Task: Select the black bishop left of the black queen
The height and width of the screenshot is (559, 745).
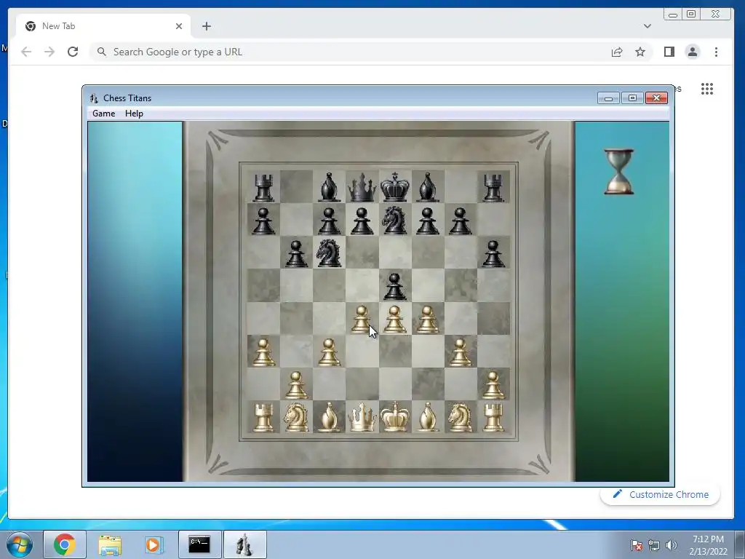Action: 329,187
